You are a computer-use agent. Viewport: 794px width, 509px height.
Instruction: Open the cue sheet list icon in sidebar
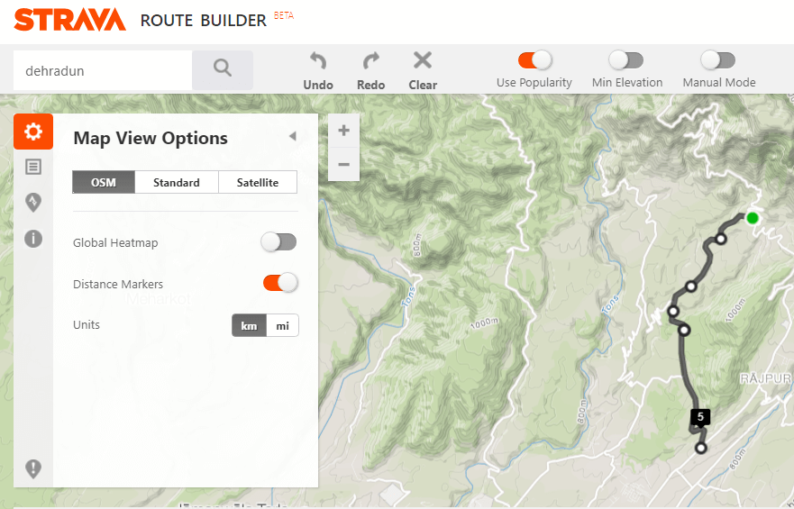point(33,167)
